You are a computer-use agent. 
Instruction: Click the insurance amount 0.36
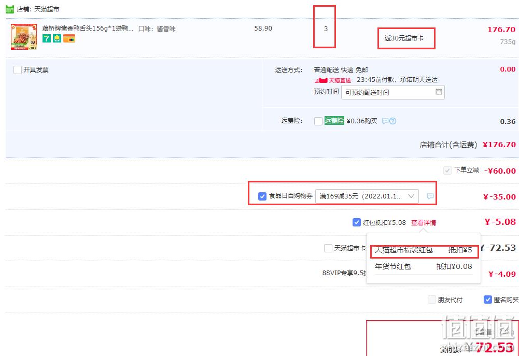pyautogui.click(x=508, y=121)
